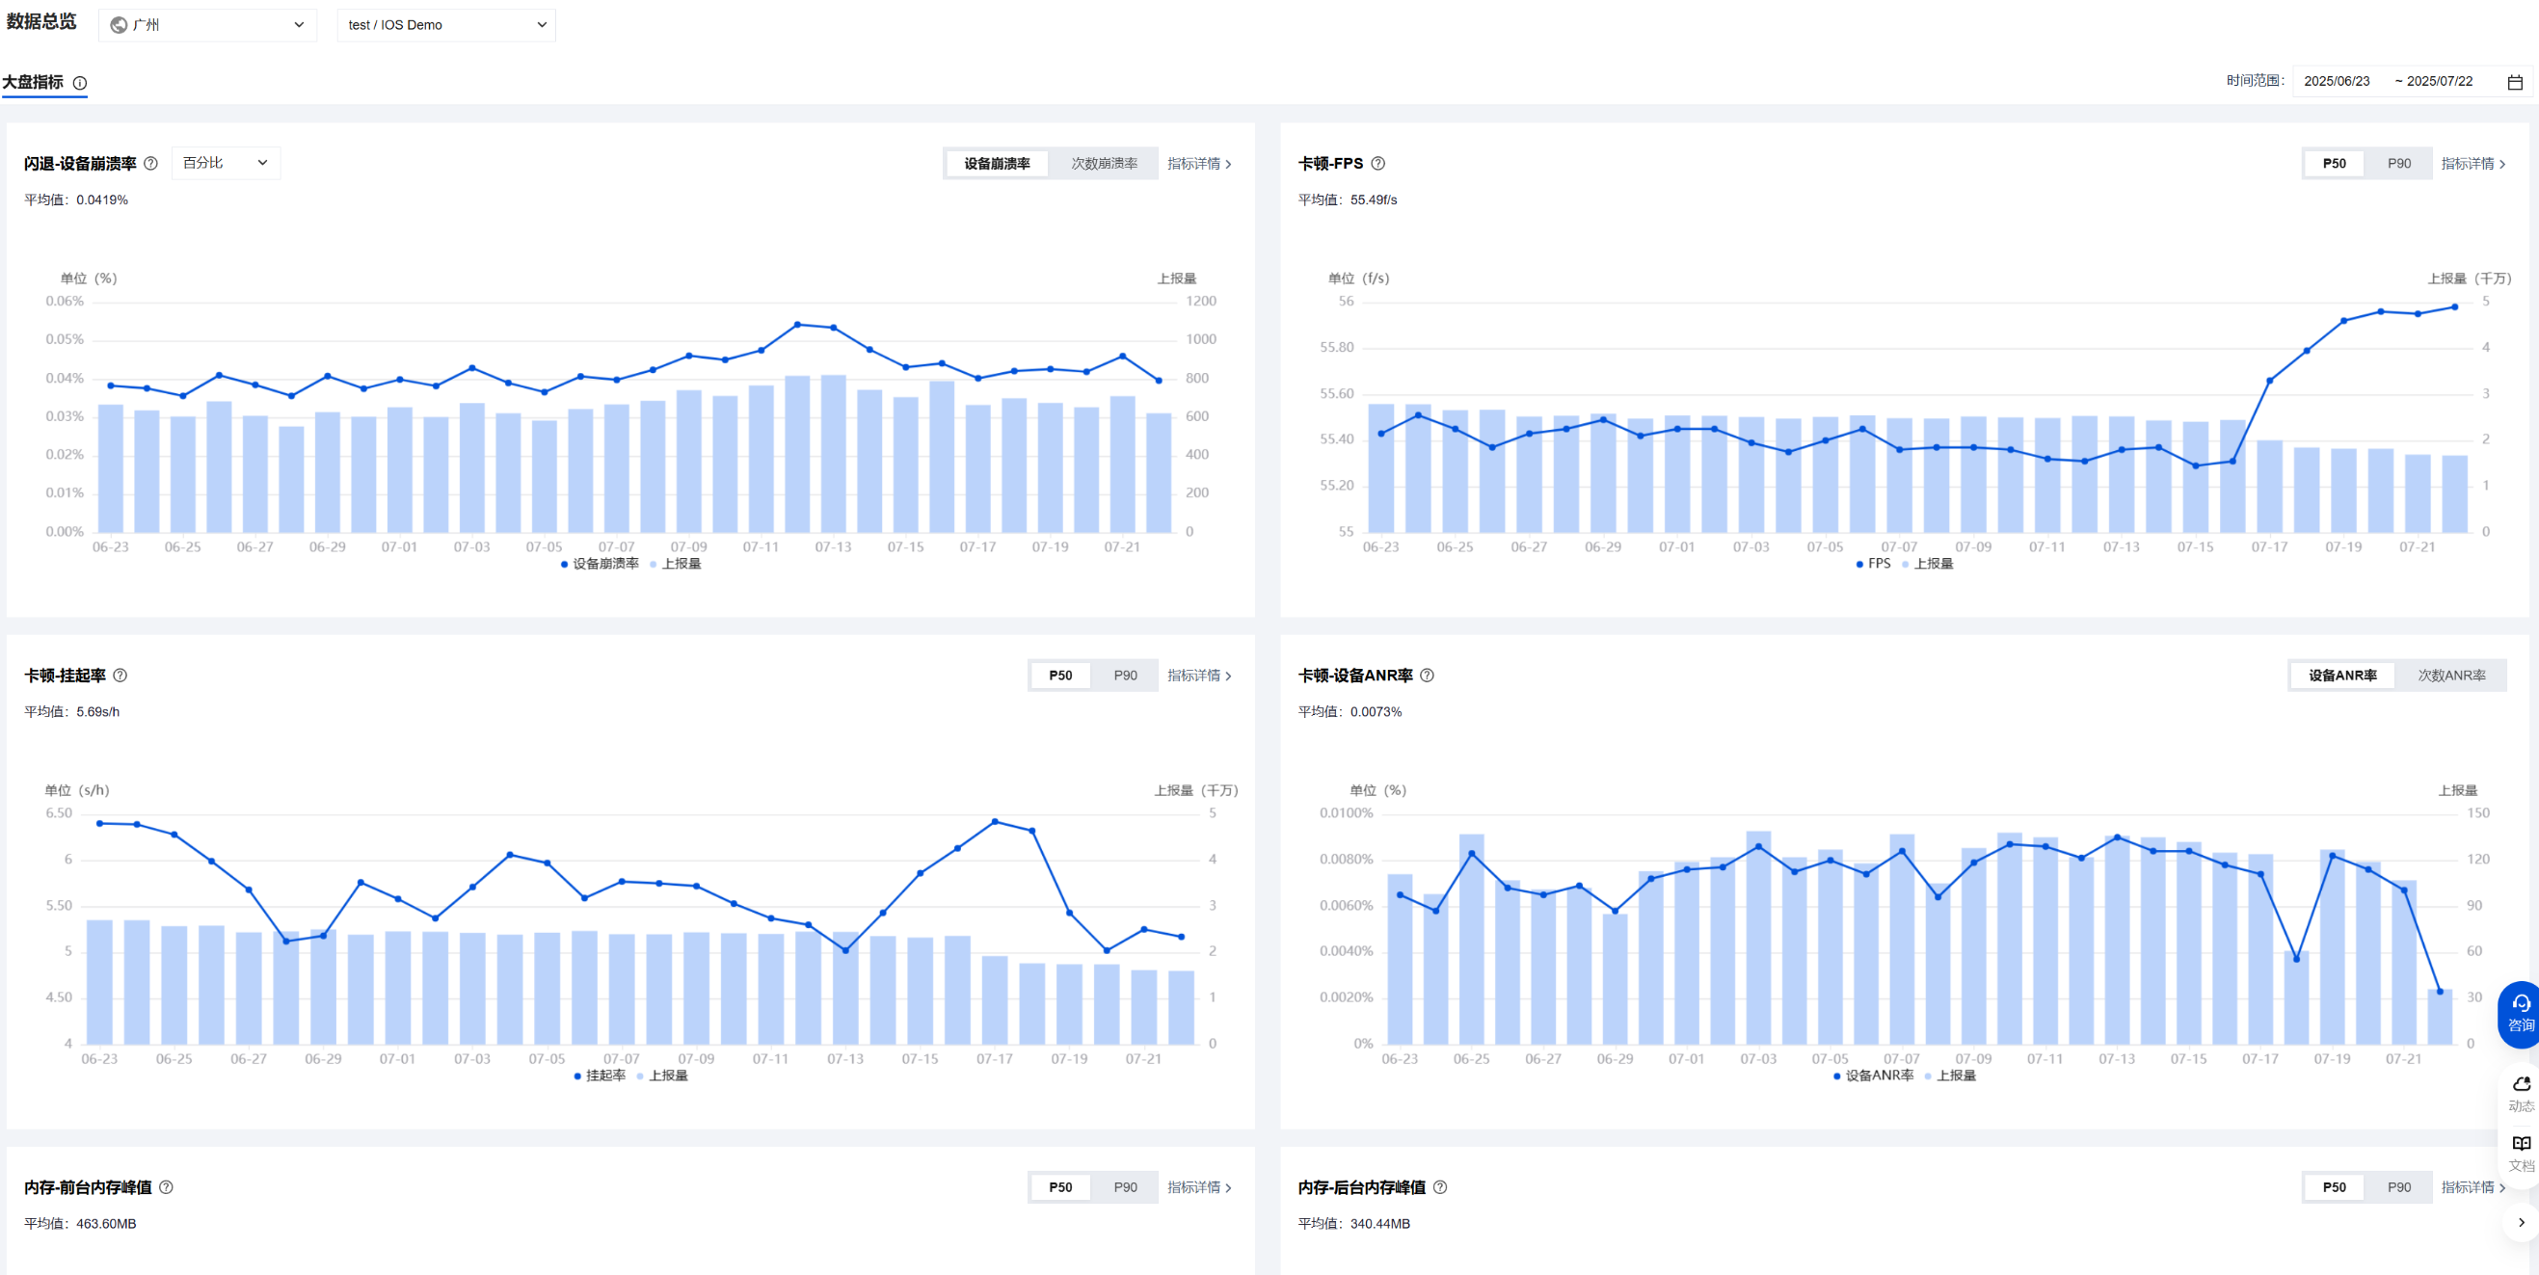Open the 广州 region dropdown

pyautogui.click(x=207, y=25)
